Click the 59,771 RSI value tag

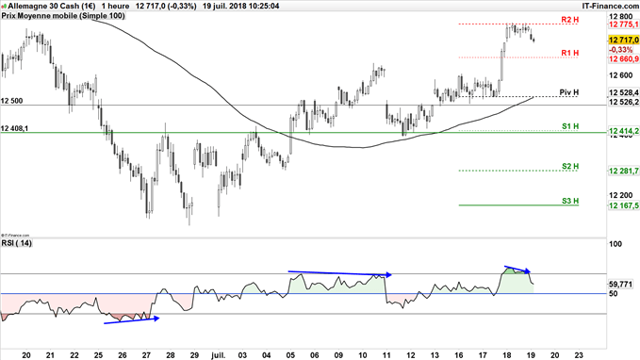[620, 284]
